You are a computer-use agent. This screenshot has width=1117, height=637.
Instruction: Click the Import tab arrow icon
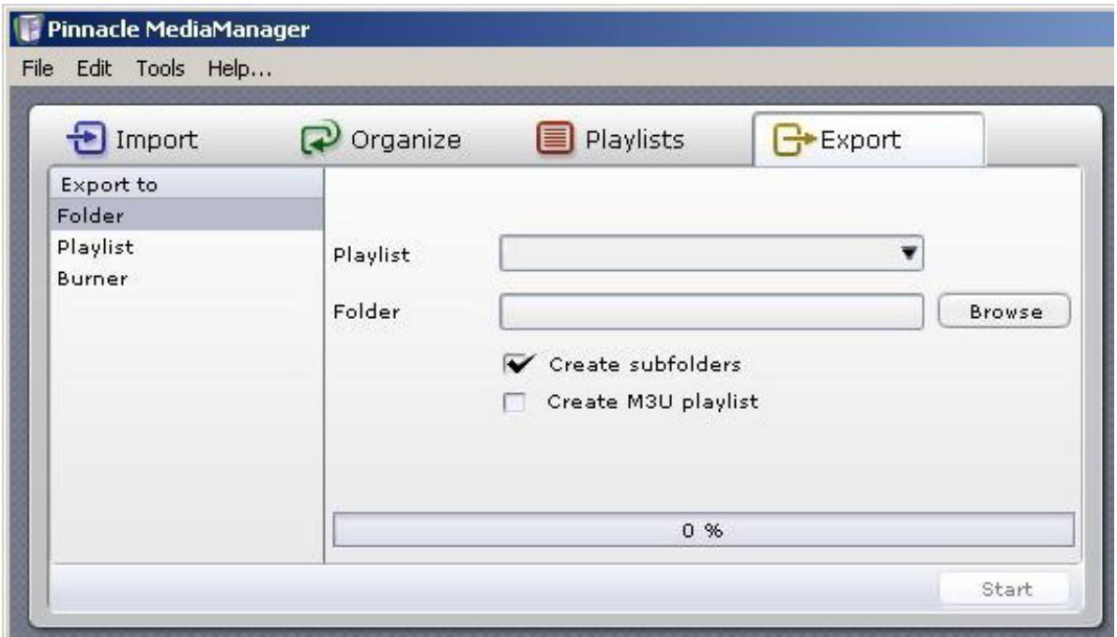pos(86,138)
